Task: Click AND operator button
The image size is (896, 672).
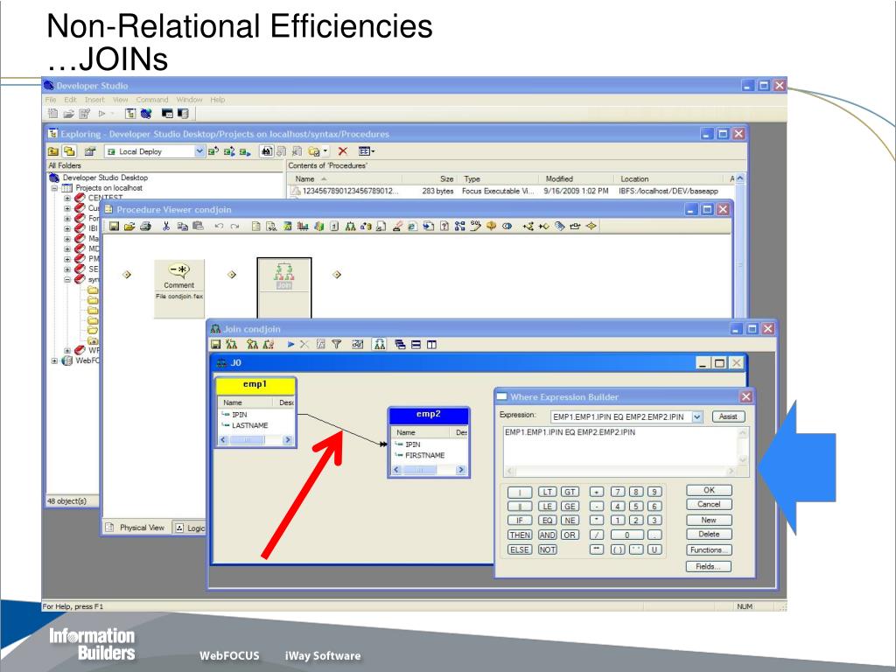Action: 548,535
